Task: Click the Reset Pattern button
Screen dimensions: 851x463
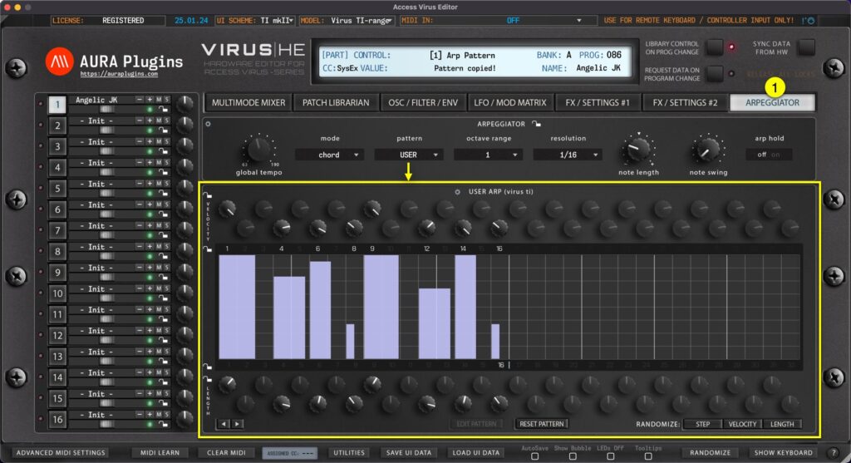Action: (x=542, y=424)
